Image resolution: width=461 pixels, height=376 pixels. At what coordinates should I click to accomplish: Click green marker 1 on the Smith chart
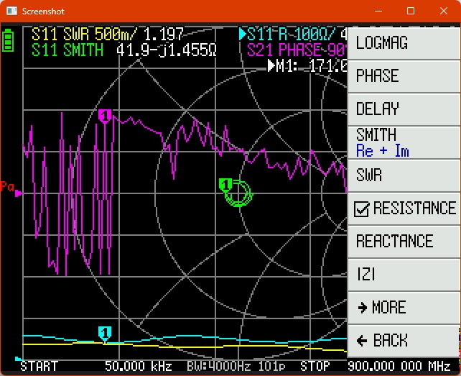225,185
